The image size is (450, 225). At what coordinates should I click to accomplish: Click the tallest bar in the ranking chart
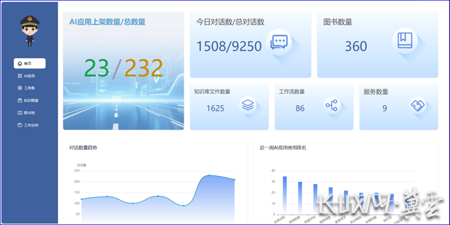[x=285, y=195]
